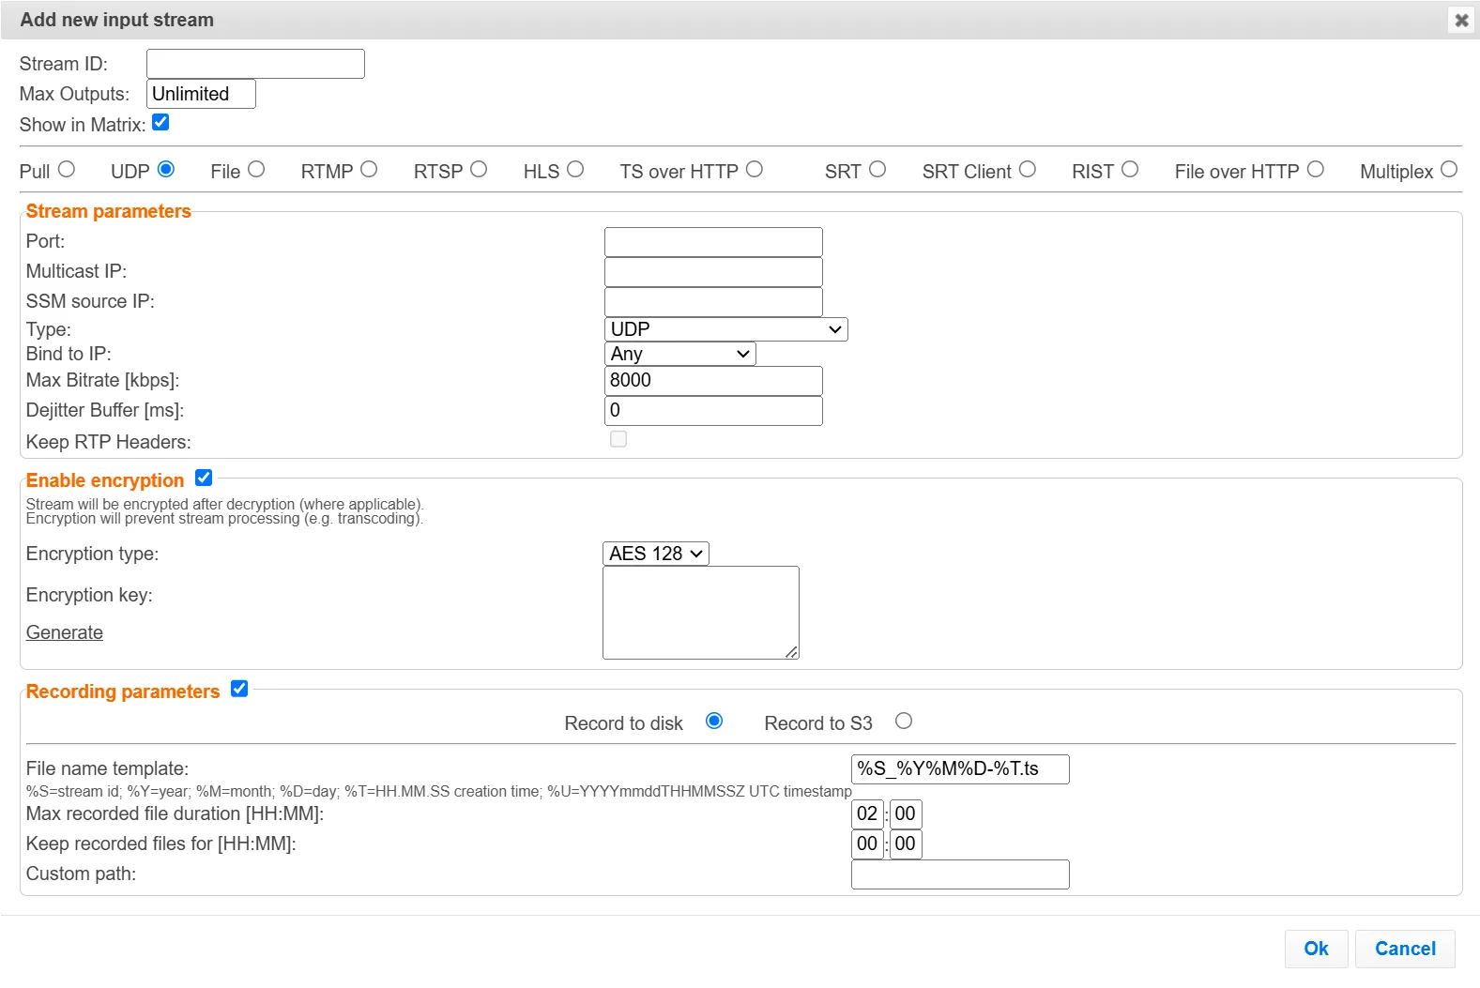The height and width of the screenshot is (988, 1480).
Task: Click the File name template field
Action: click(960, 769)
